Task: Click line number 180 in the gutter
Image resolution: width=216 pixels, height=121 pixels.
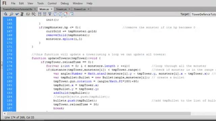Action: pos(9,81)
